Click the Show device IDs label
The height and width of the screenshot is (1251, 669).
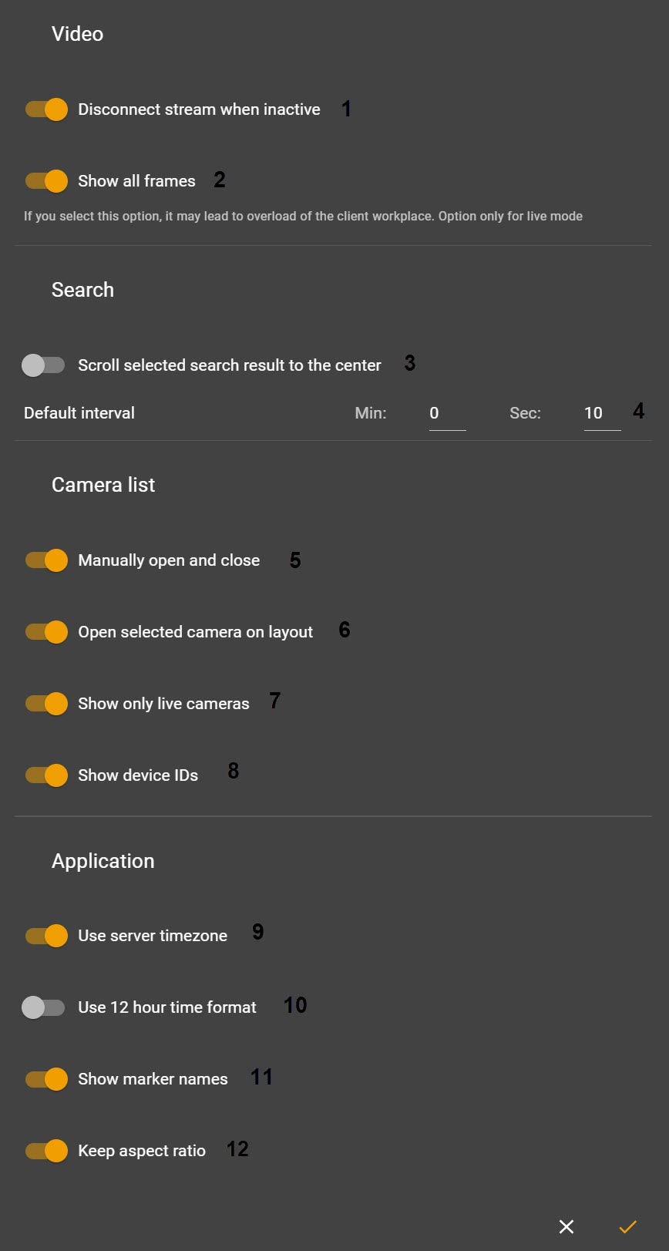tap(138, 775)
